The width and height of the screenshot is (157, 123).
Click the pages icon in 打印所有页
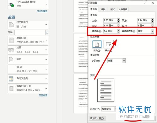click(11, 25)
